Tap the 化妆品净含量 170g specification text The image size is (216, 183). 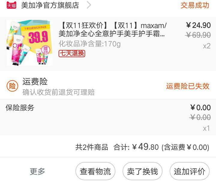pyautogui.click(x=89, y=44)
